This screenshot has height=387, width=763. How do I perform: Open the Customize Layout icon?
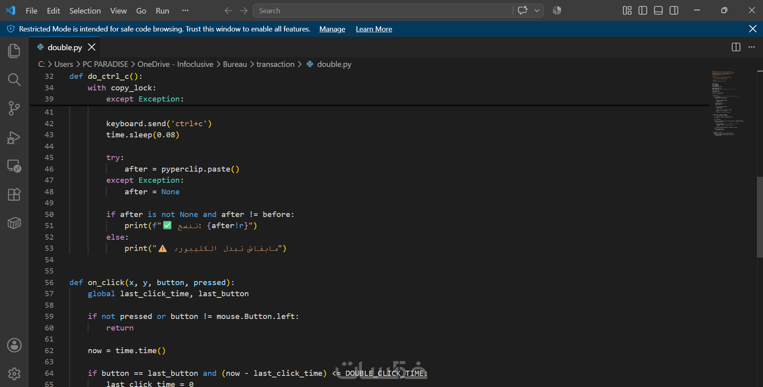(627, 10)
